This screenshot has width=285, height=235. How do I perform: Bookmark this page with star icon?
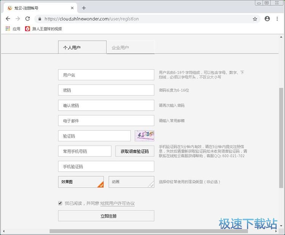[255, 19]
